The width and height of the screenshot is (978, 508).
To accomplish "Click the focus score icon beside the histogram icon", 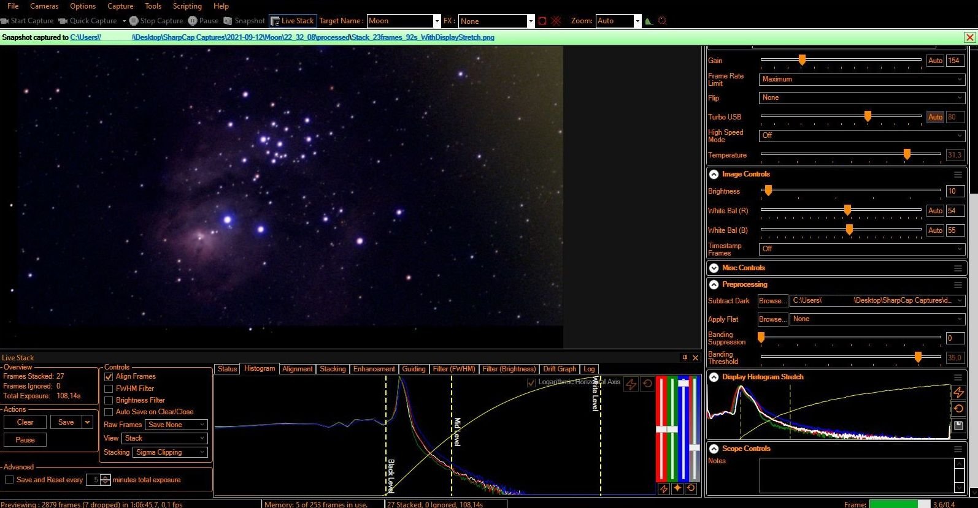I will pos(662,21).
